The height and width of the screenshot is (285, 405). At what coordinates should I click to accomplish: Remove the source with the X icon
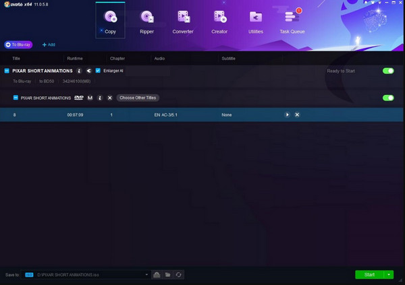pyautogui.click(x=110, y=98)
